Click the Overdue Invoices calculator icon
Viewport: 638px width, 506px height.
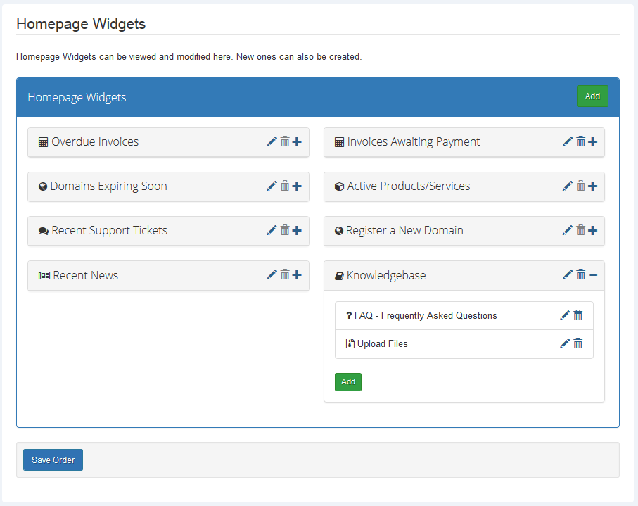coord(43,142)
